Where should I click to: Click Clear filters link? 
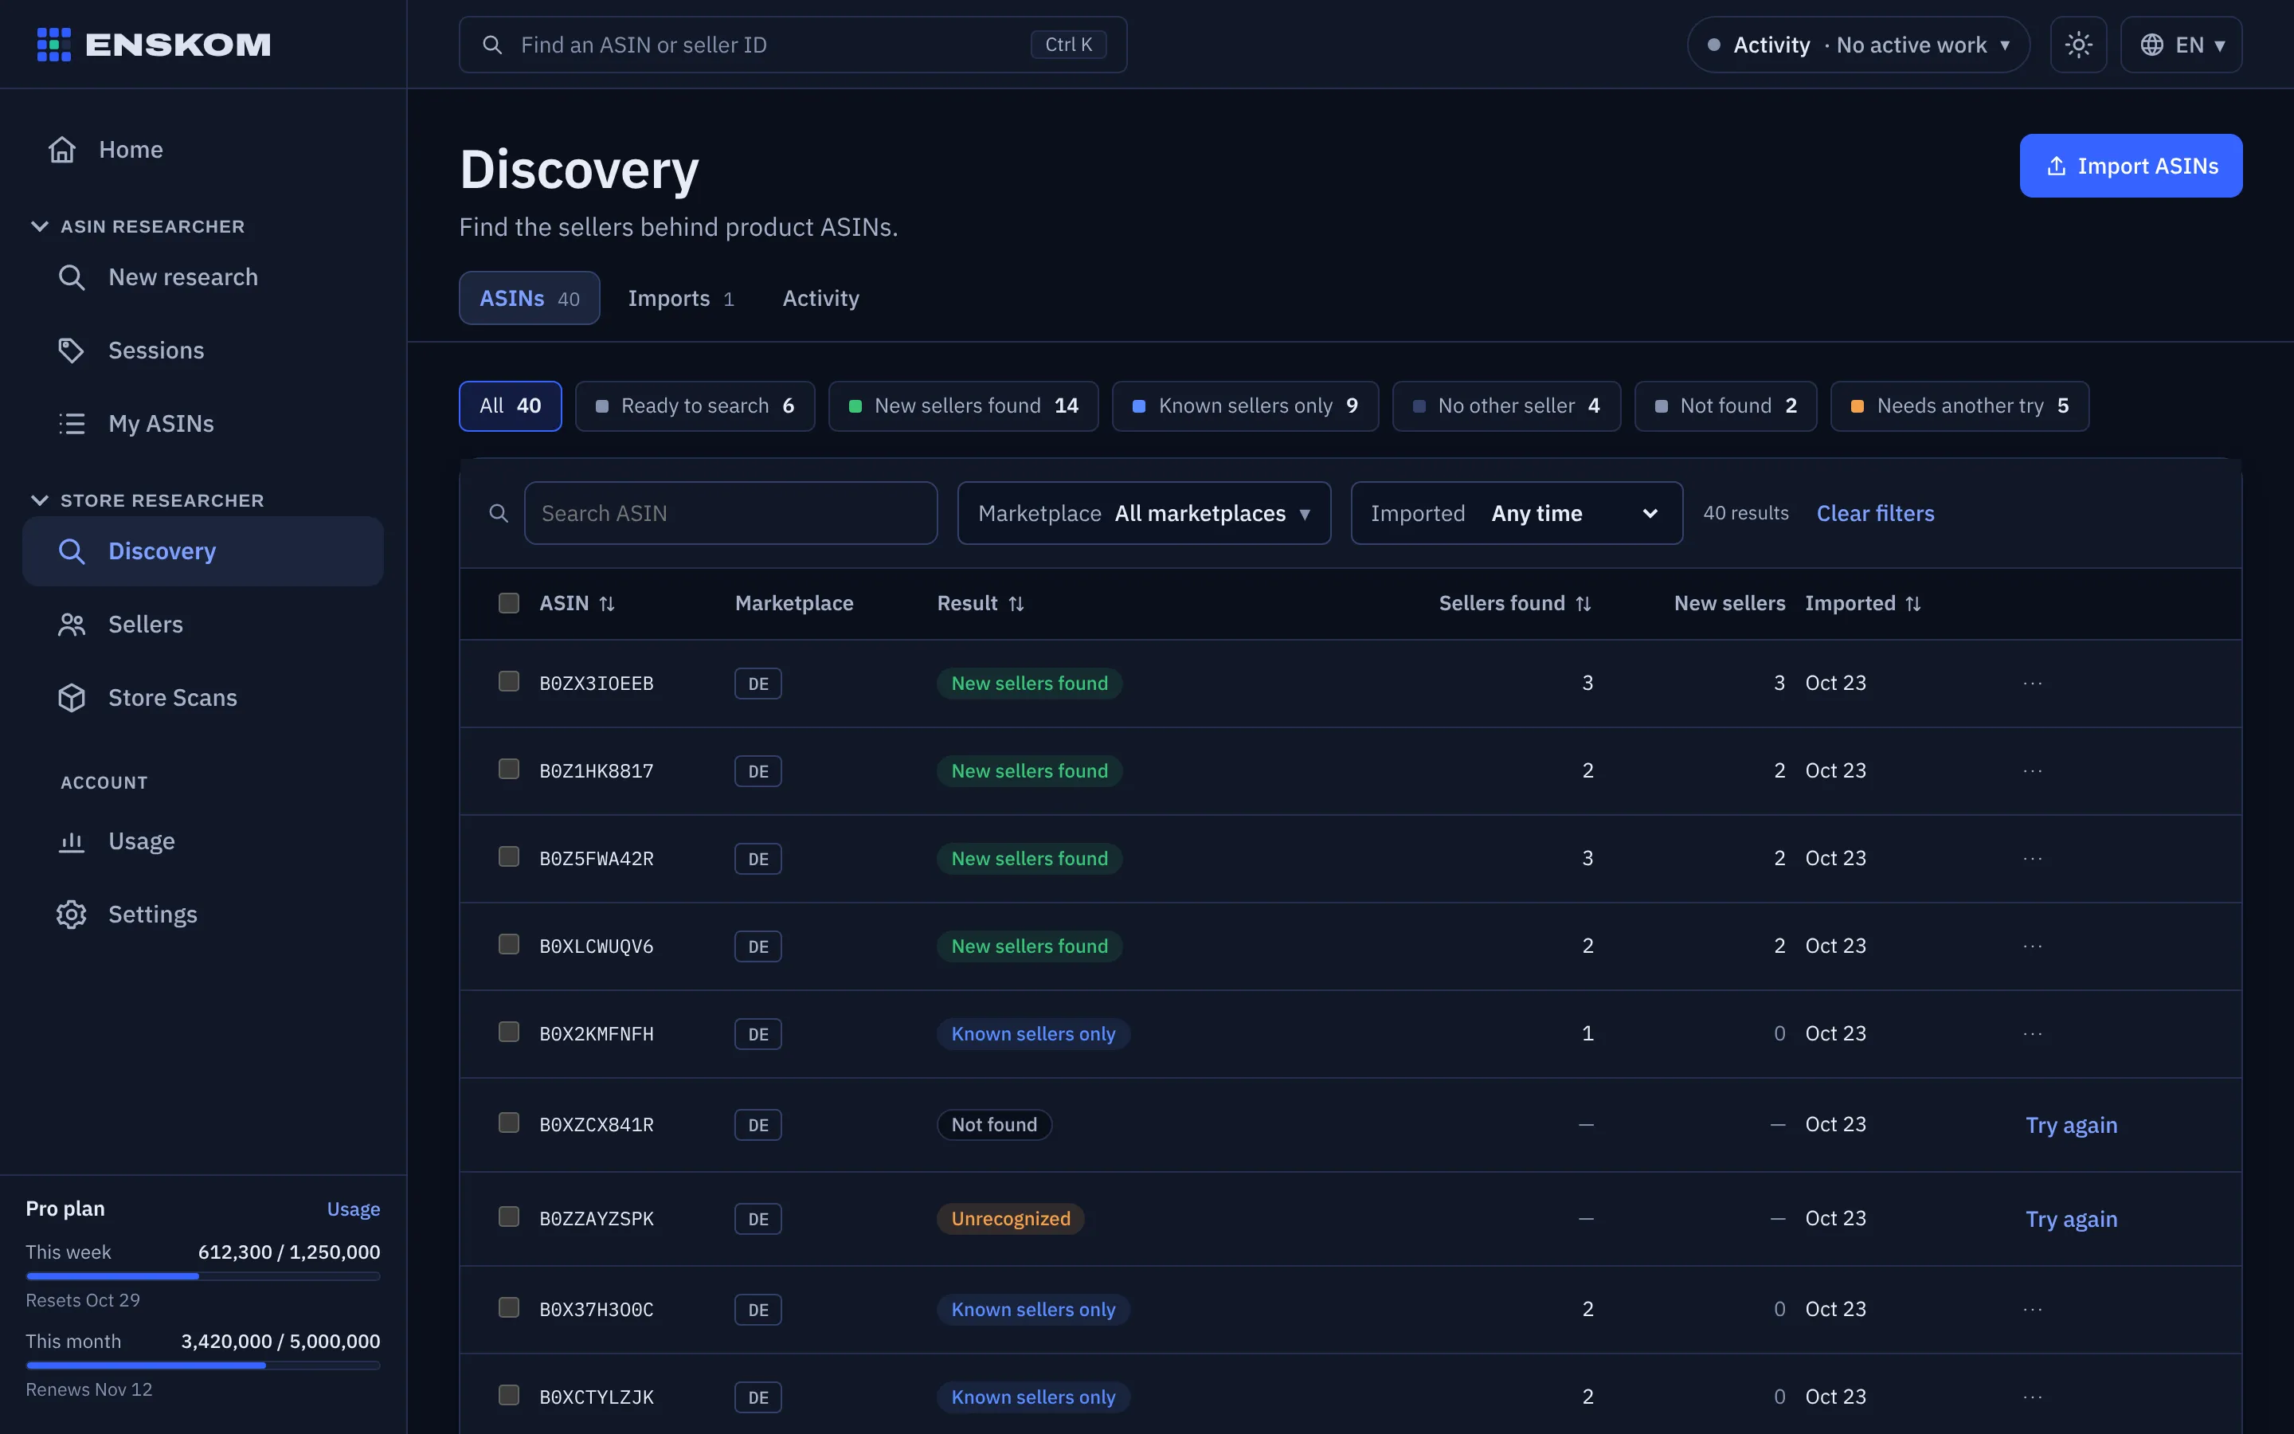pos(1875,513)
